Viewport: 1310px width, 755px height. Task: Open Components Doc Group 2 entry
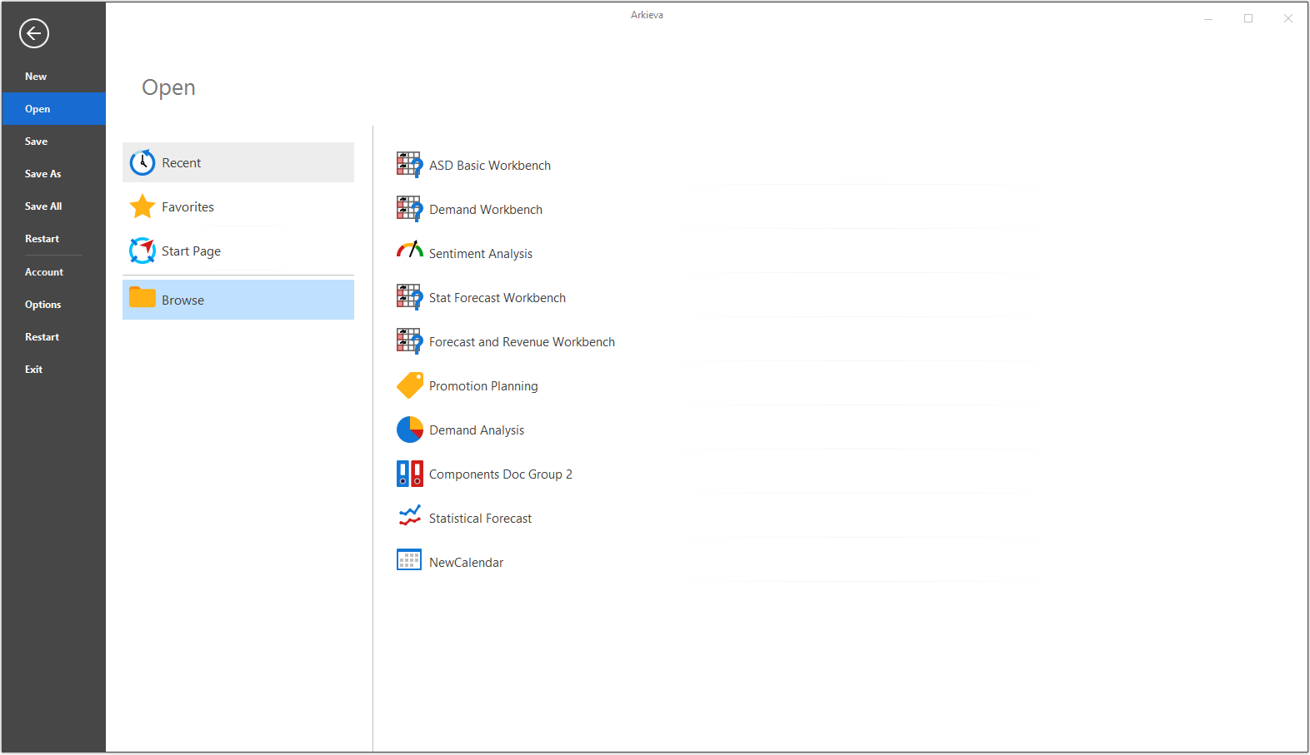click(501, 474)
